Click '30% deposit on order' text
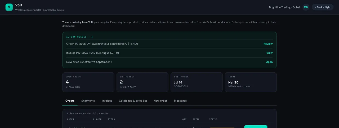339x128 pixels. point(239,86)
